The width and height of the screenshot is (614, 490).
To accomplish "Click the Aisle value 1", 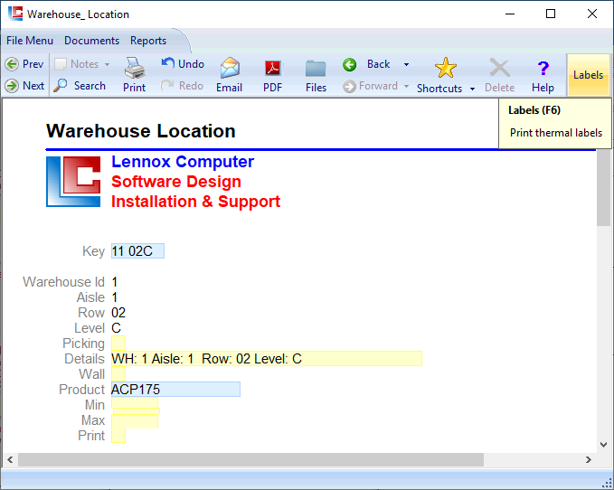I will pos(114,297).
